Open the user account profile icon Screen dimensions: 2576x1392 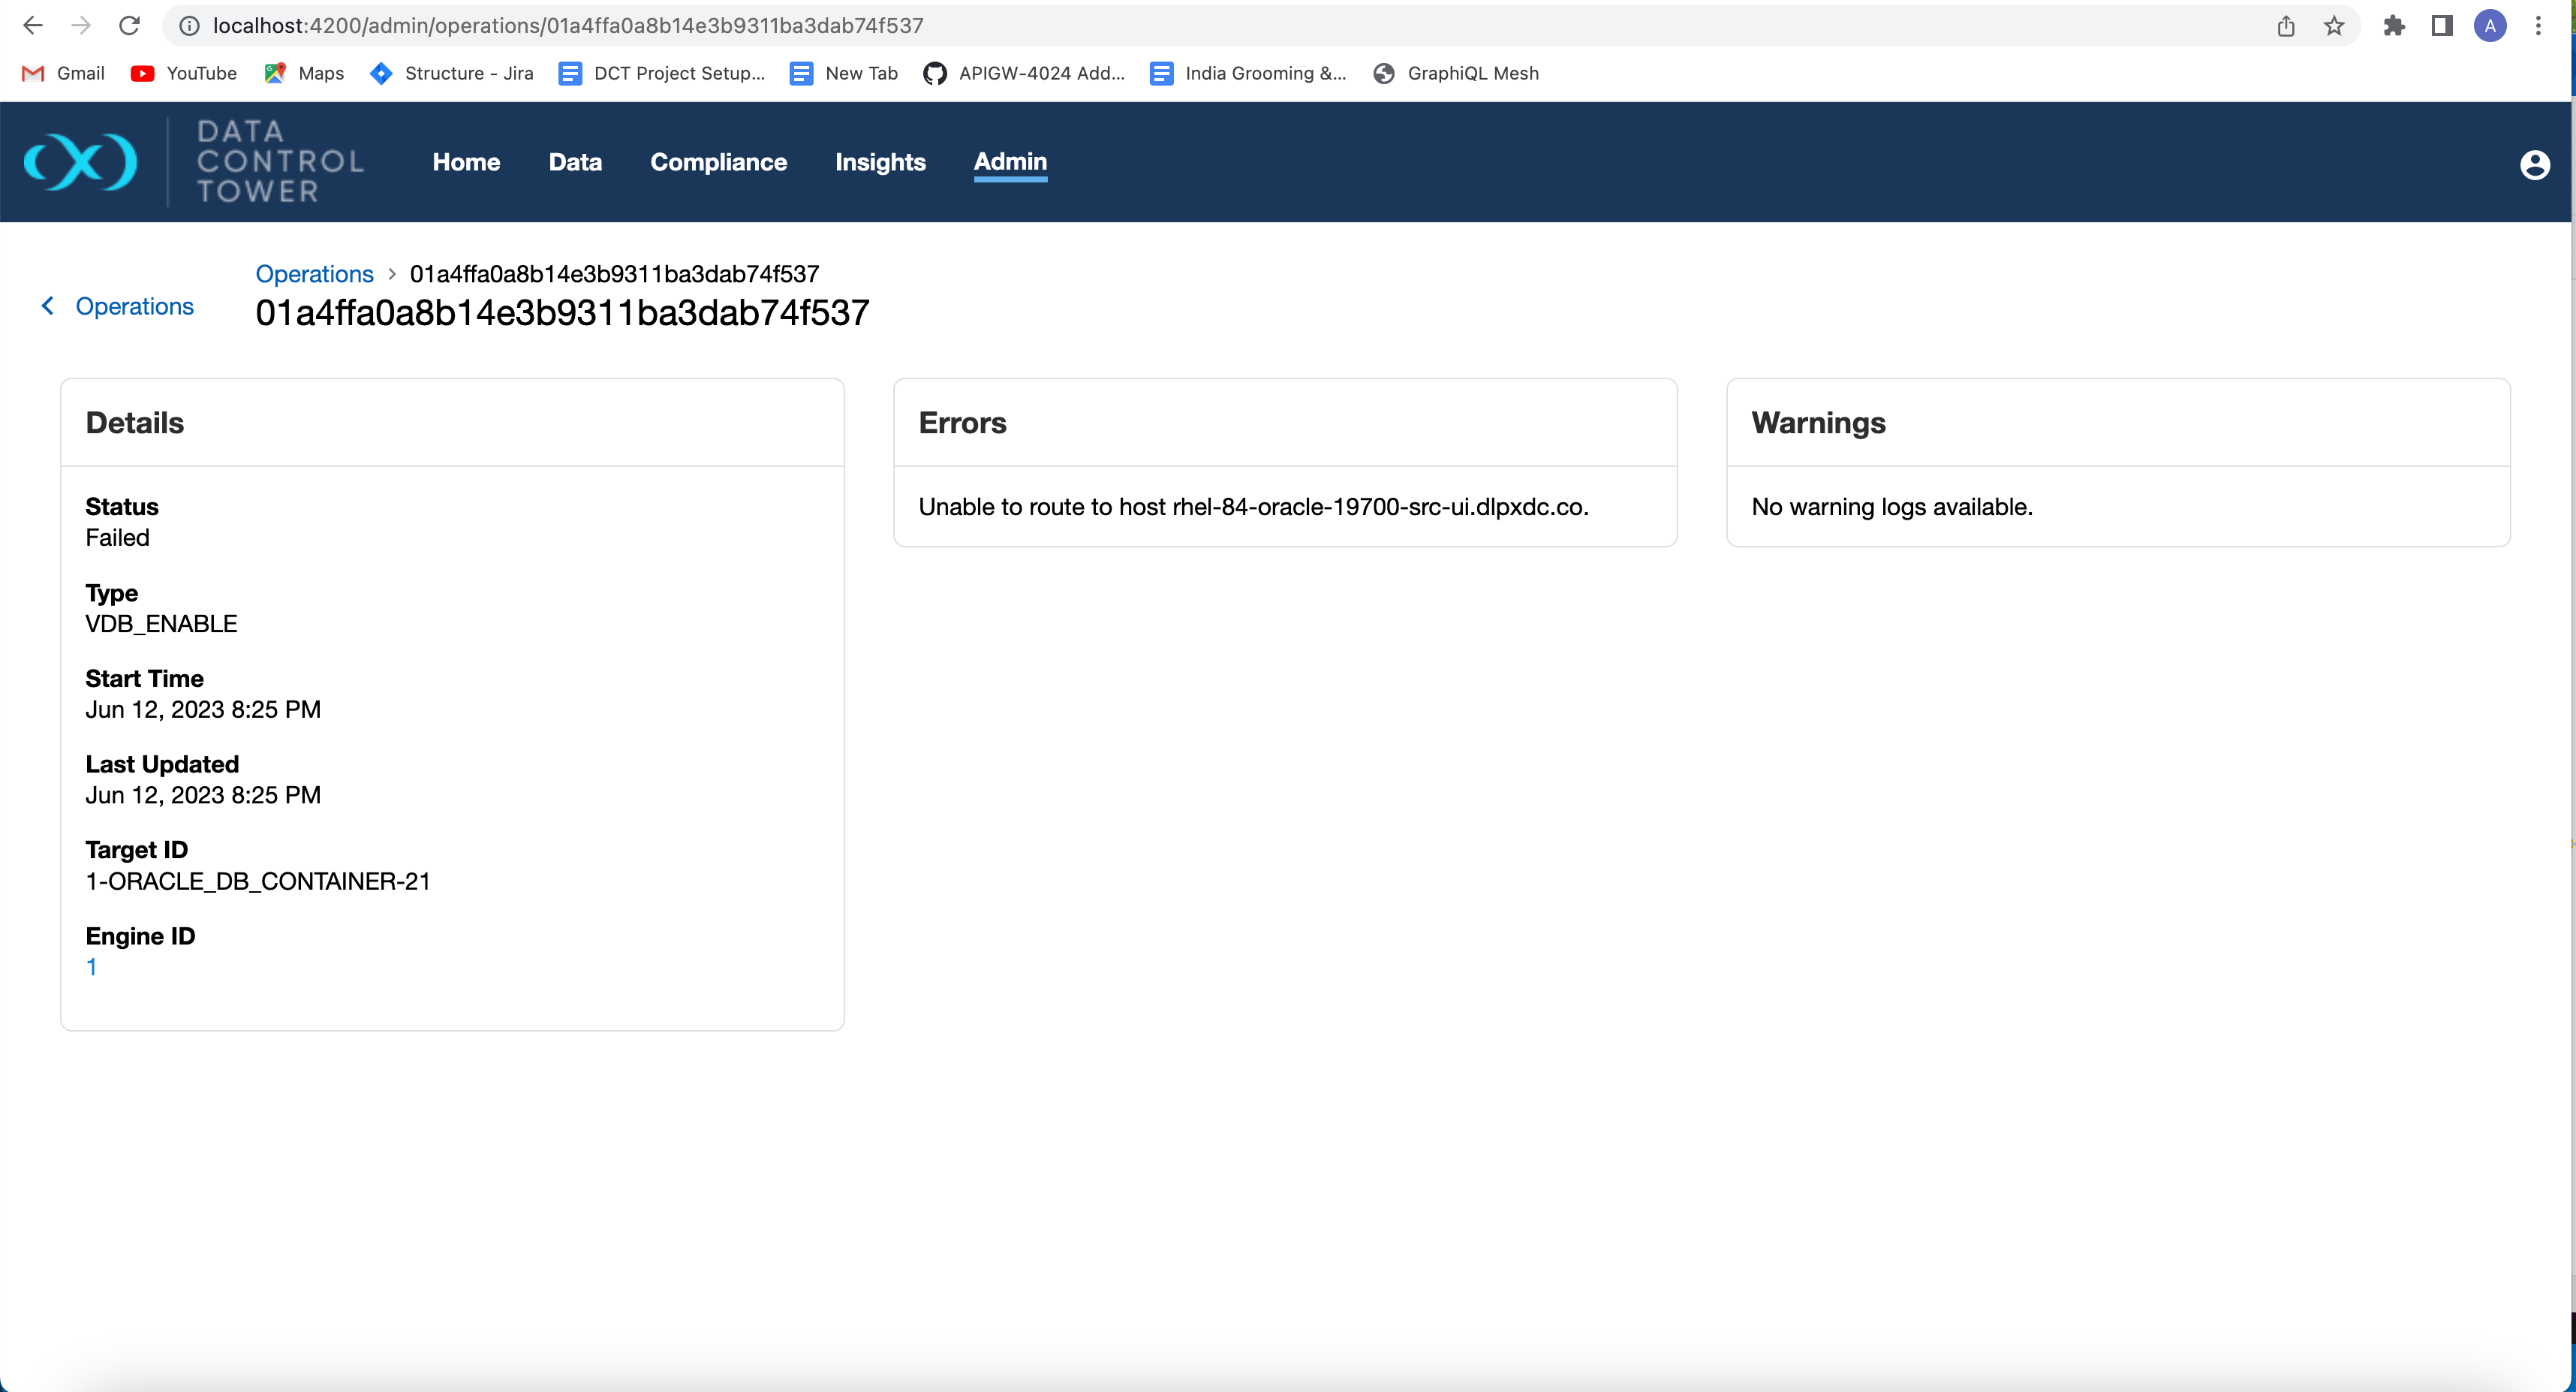click(x=2534, y=164)
